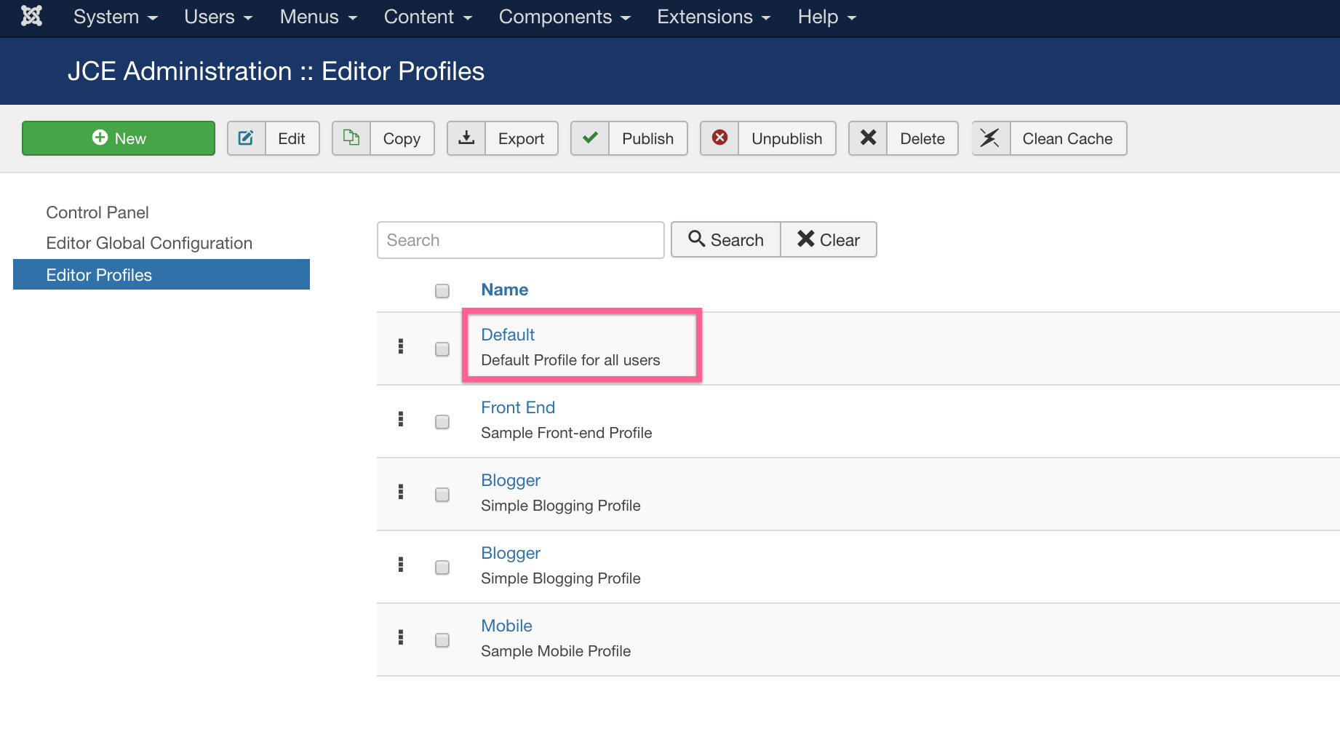
Task: Go to Control Panel in sidebar
Action: click(x=97, y=212)
